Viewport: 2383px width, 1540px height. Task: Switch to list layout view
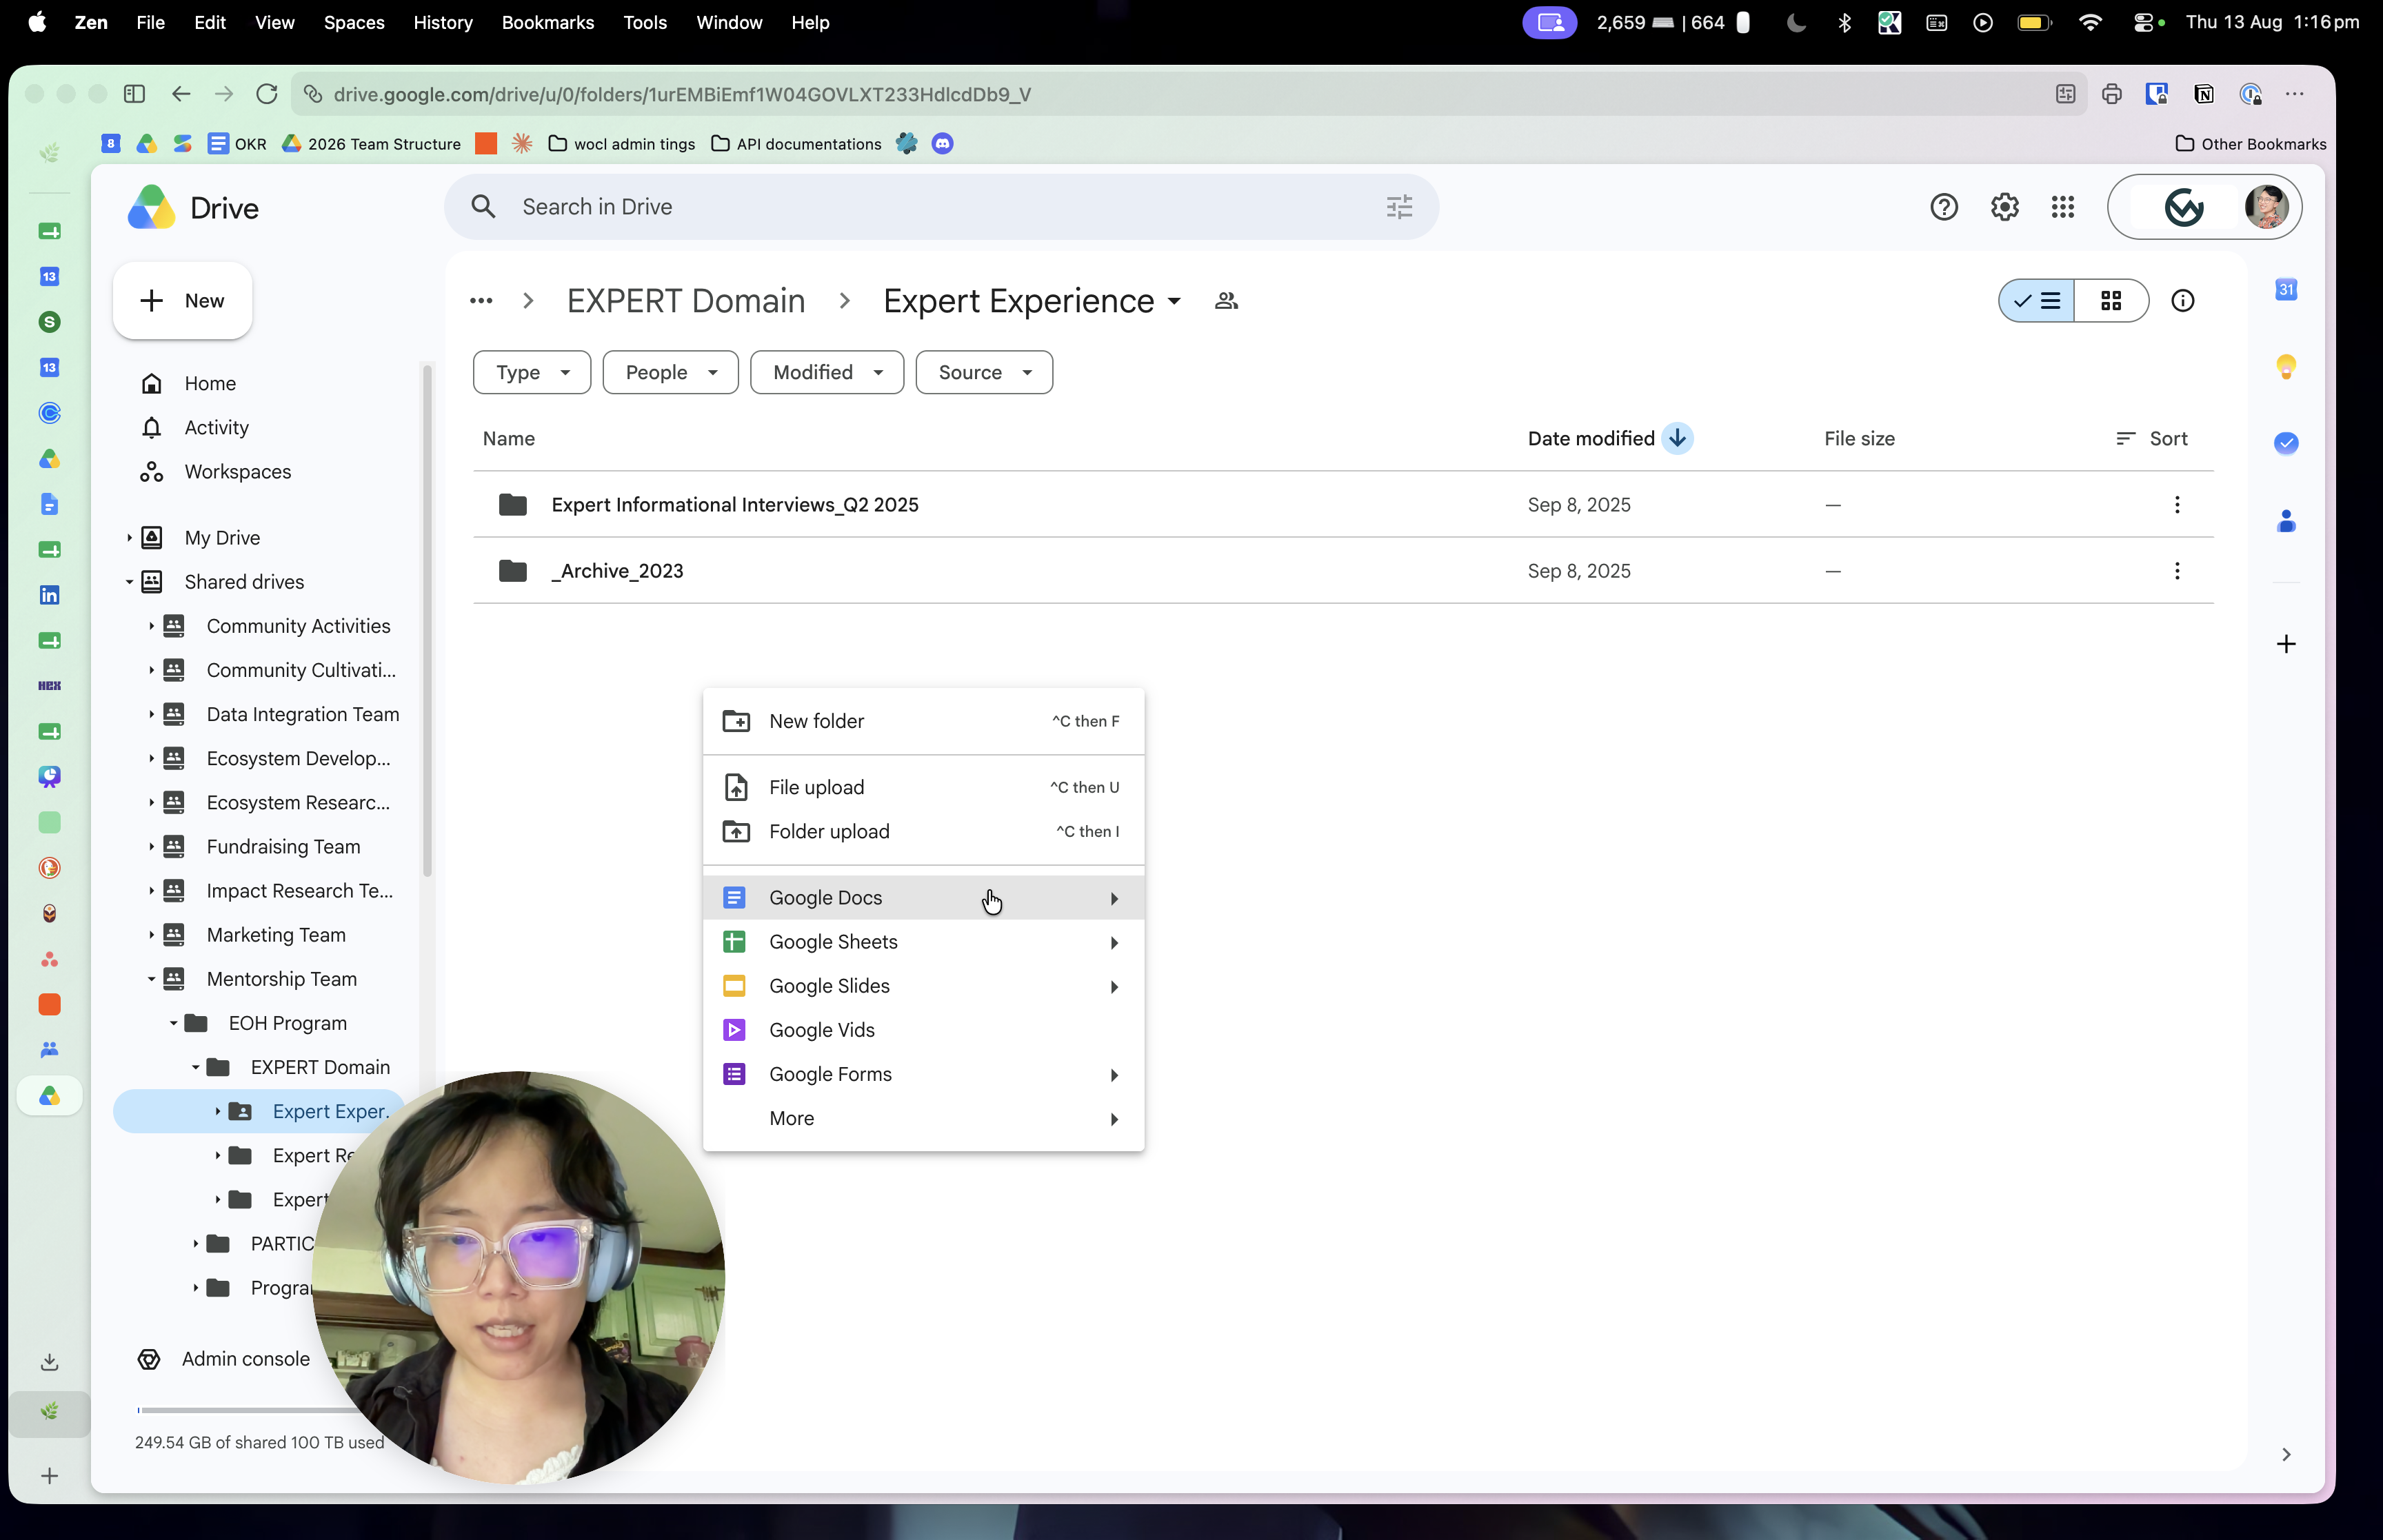point(2037,301)
